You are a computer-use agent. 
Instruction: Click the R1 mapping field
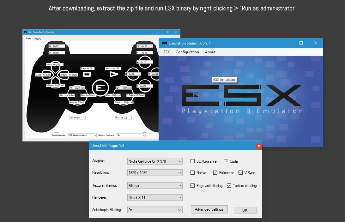coord(145,53)
